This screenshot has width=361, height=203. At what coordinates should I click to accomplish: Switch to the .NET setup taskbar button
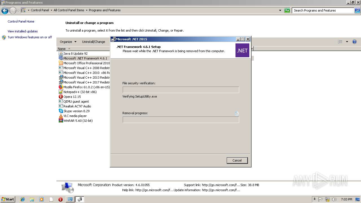[80, 199]
